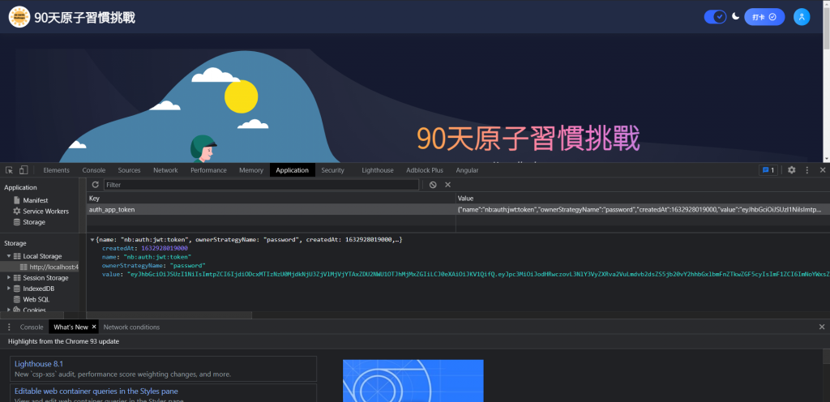830x402 pixels.
Task: Activate the inspect element picker icon
Action: (9, 169)
